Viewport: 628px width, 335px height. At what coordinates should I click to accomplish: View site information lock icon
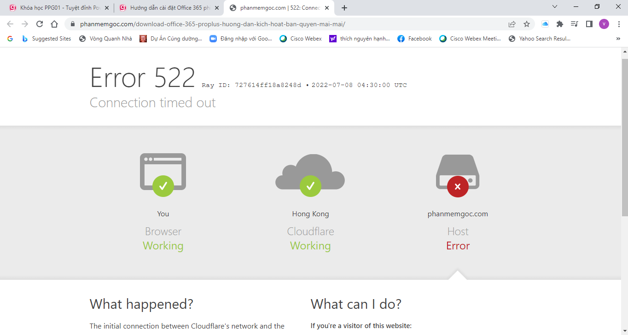point(73,24)
